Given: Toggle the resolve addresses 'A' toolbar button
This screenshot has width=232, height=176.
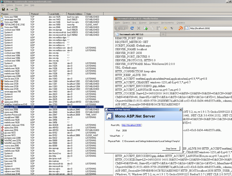Looking at the screenshot, I should coord(7,10).
